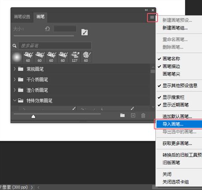Image resolution: width=202 pixels, height=190 pixels.
Task: Create a new brush group with the folder icon
Action: [x=122, y=115]
